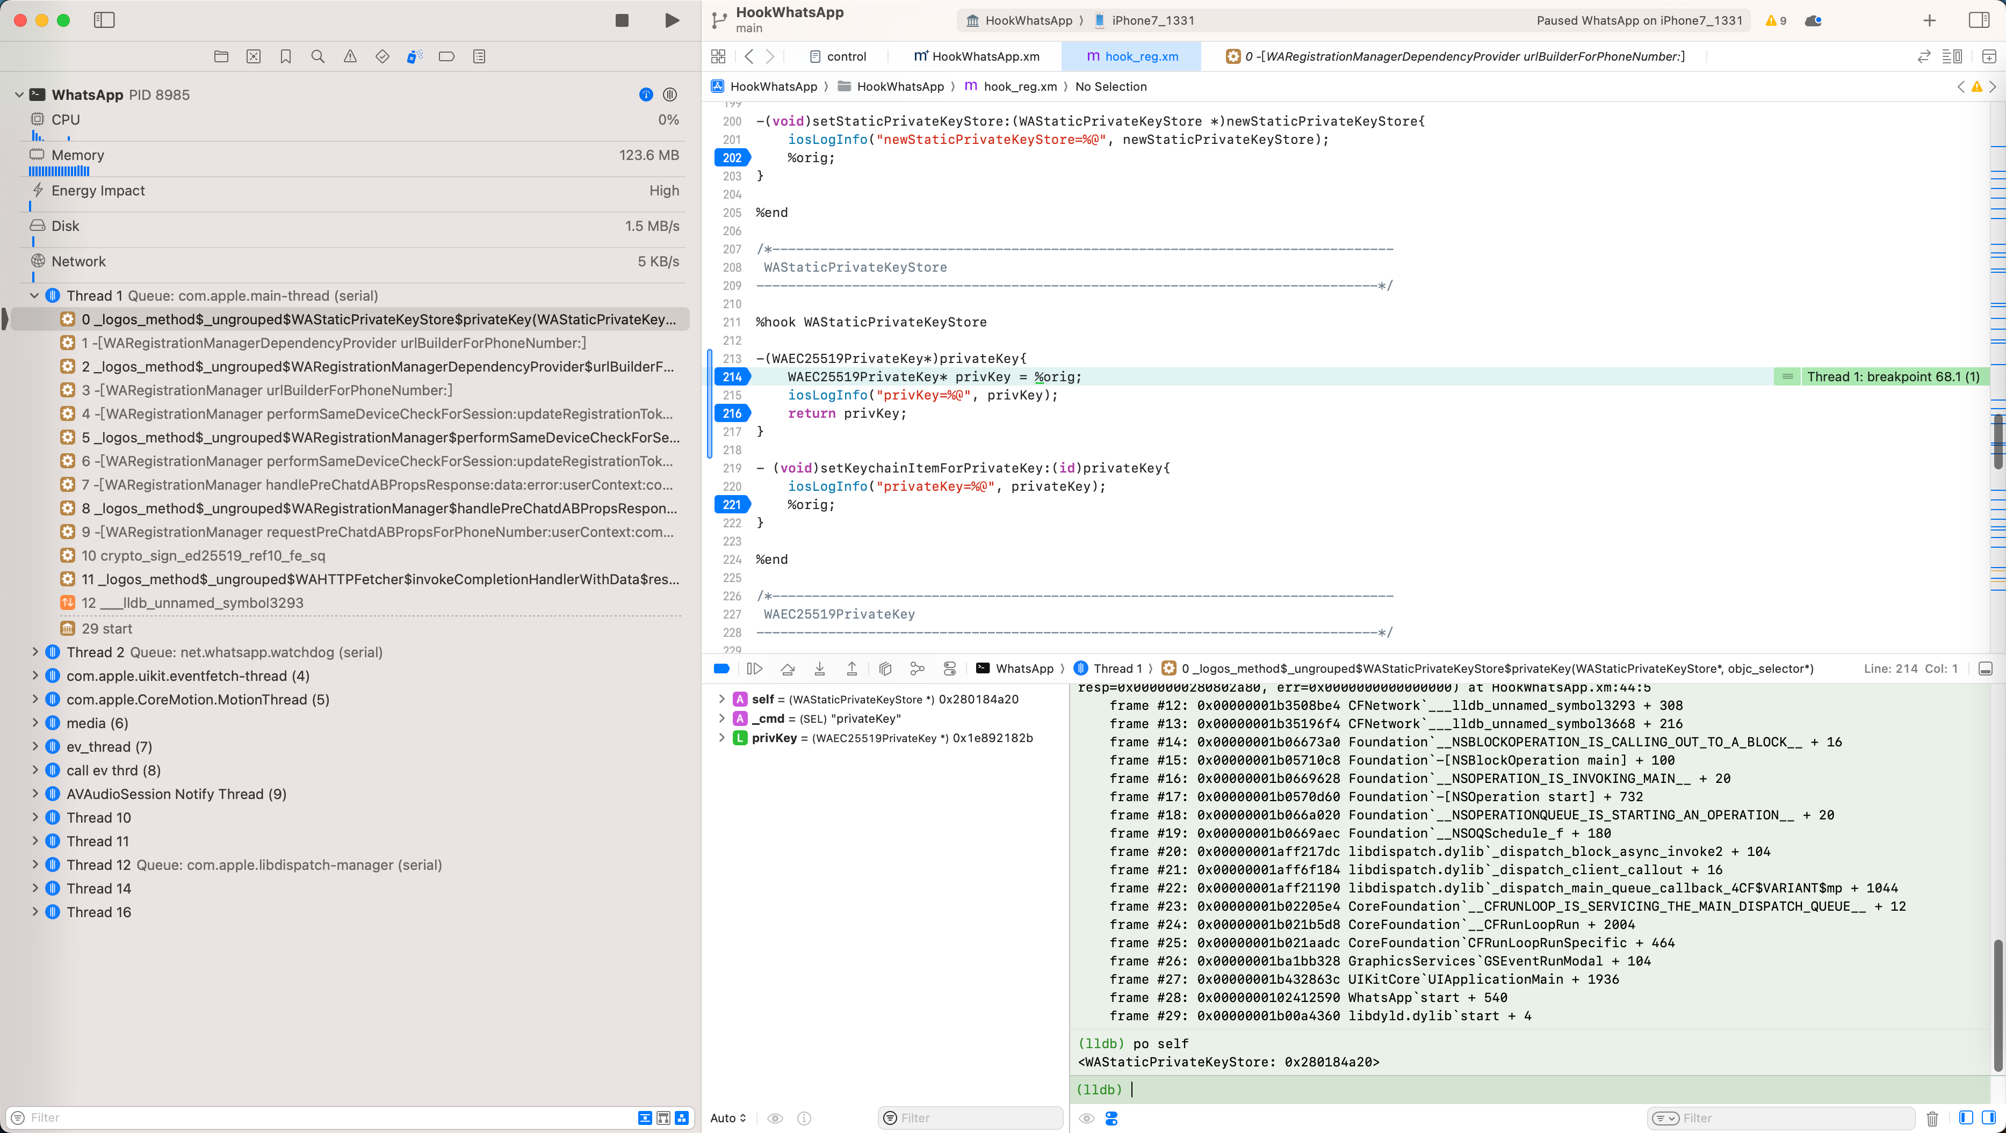Select the Memory gauge row
2006x1133 pixels.
click(x=355, y=159)
